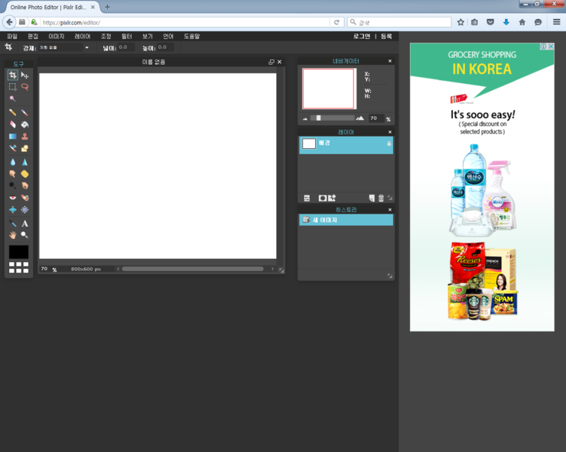Delete layer using the trash icon
This screenshot has width=566, height=452.
click(381, 198)
